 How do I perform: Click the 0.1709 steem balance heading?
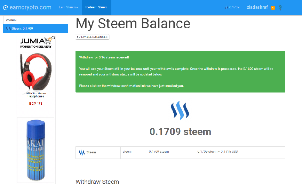(180, 132)
